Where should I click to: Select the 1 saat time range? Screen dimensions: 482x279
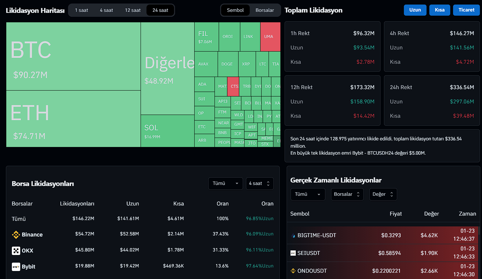click(x=81, y=10)
